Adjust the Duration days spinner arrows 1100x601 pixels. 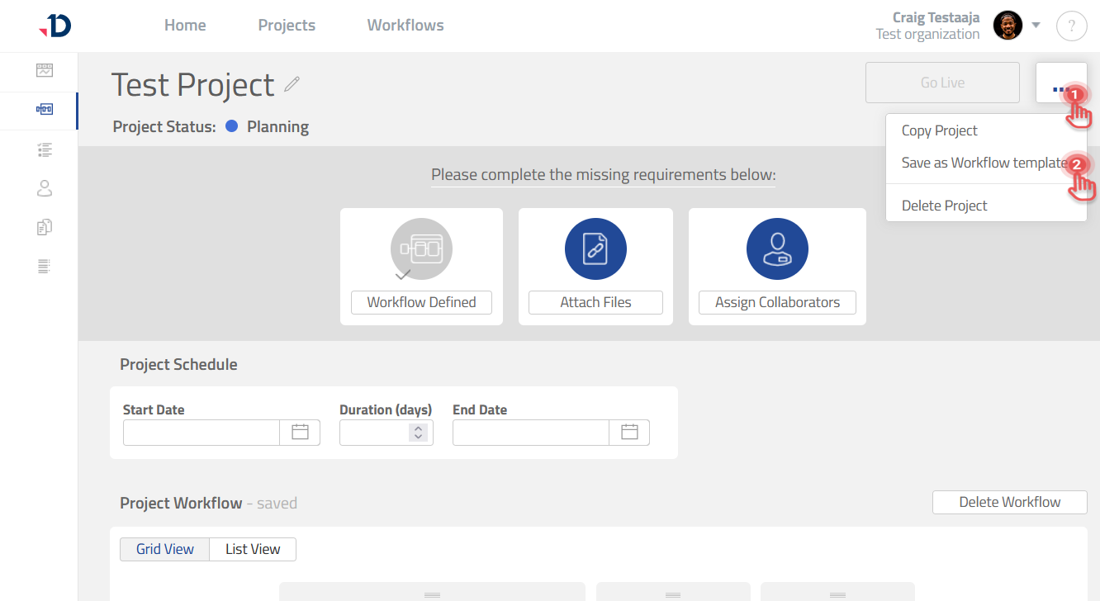[x=419, y=433]
